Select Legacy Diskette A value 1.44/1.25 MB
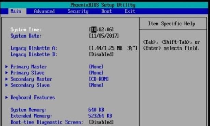 point(113,48)
